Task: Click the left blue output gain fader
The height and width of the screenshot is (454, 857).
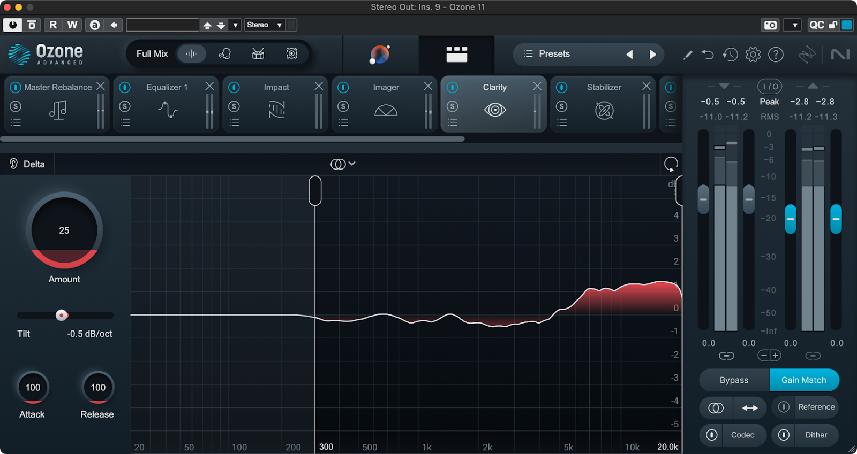Action: [791, 219]
